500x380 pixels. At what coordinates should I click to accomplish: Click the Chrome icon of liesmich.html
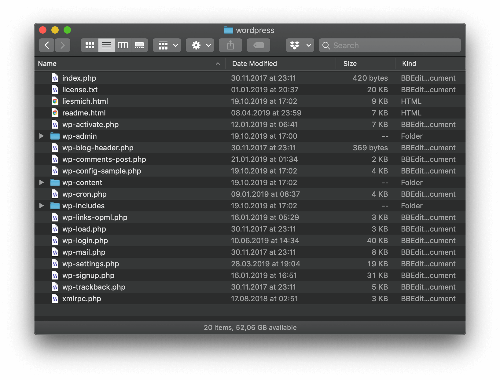tap(55, 101)
